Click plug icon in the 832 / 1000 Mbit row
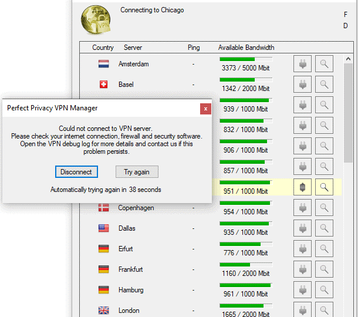This screenshot has width=358, height=317. click(302, 126)
